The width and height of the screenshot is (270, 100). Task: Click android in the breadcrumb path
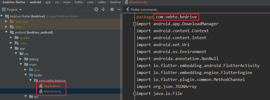click(35, 2)
